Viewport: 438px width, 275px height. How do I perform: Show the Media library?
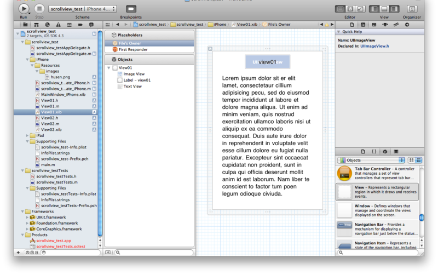coord(396,152)
